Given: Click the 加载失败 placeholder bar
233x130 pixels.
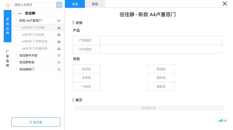Looking at the screenshot, I should (x=149, y=108).
